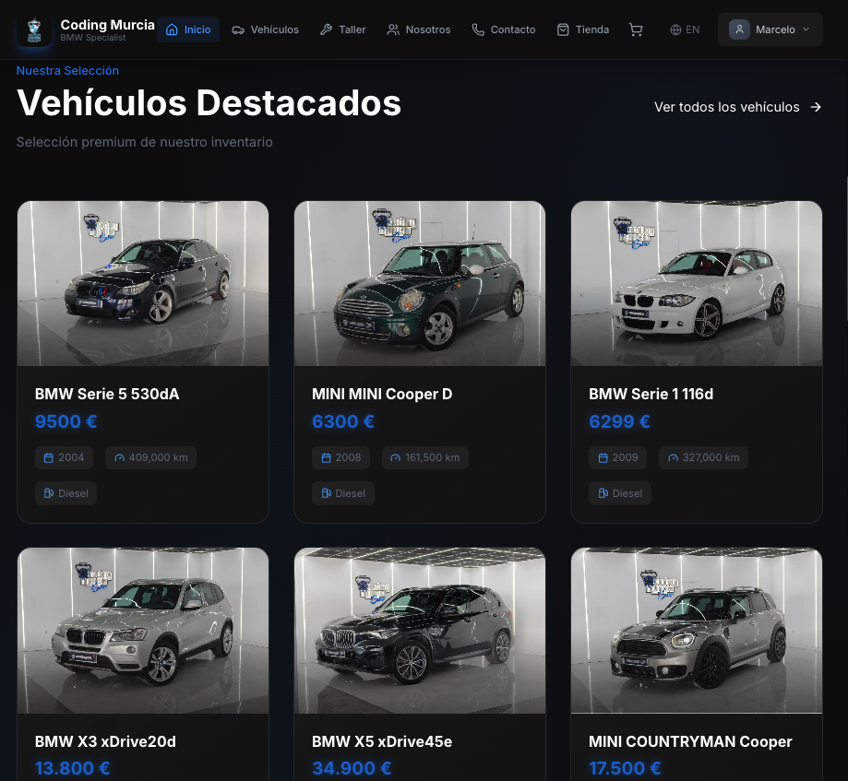The image size is (848, 781).
Task: Click fuel pump icon on MINI Cooper D card
Action: (326, 493)
